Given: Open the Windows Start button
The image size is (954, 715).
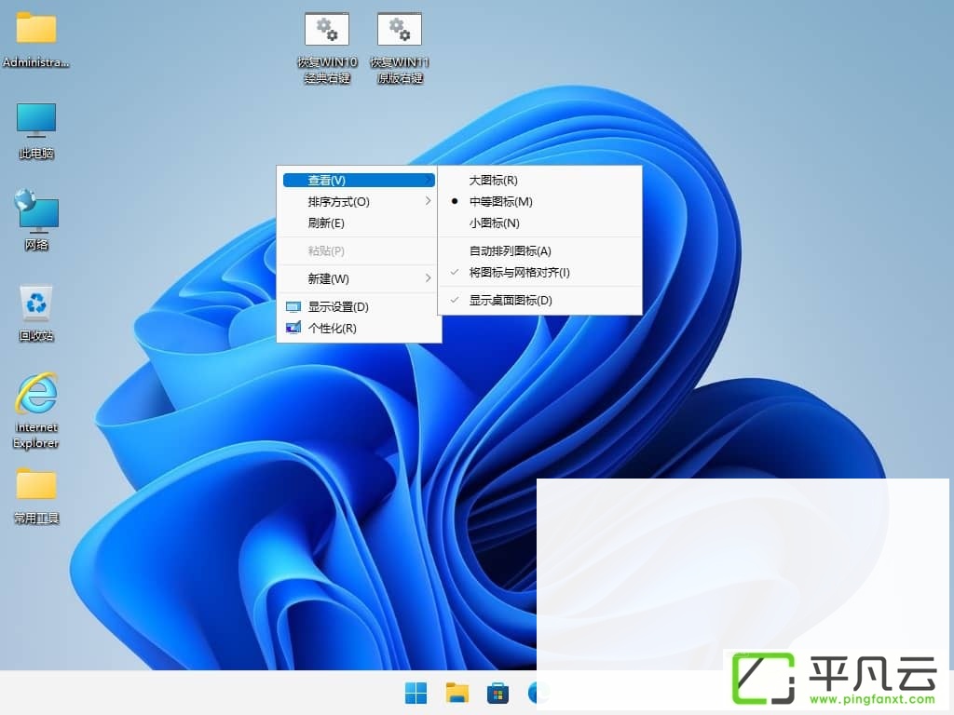Looking at the screenshot, I should [416, 693].
